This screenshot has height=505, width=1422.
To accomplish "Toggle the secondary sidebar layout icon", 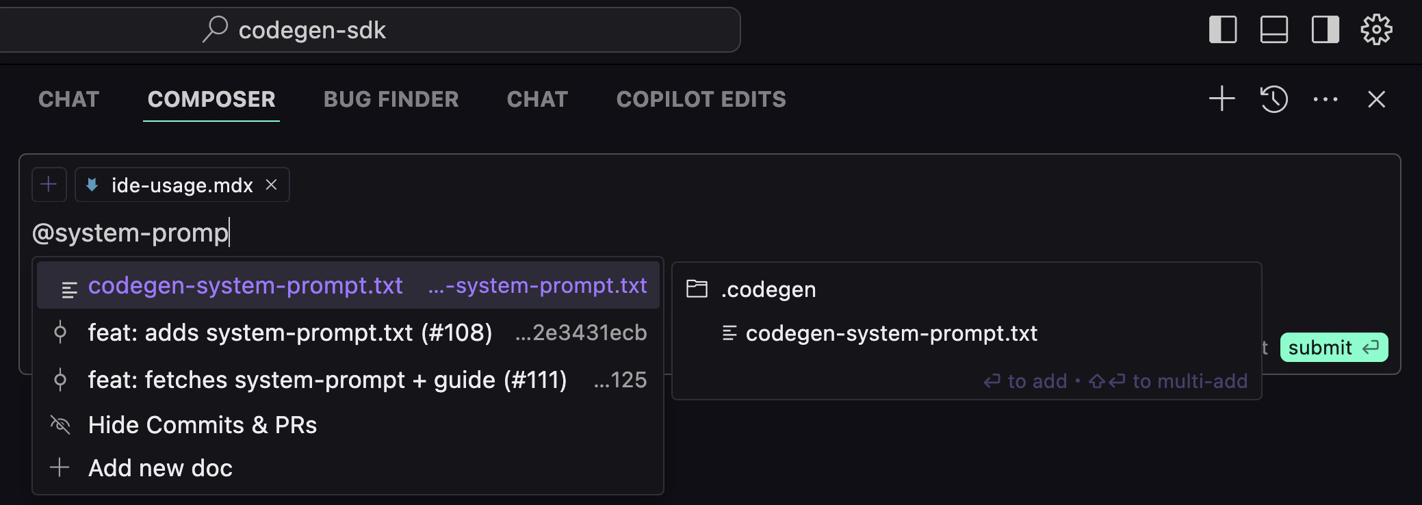I will click(1326, 29).
